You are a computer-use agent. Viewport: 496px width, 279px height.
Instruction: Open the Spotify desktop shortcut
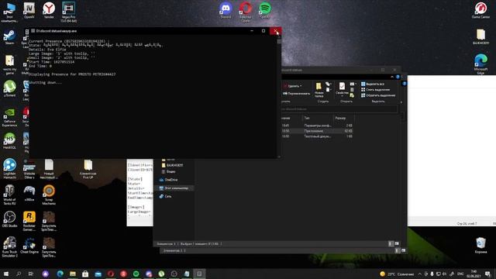click(265, 10)
